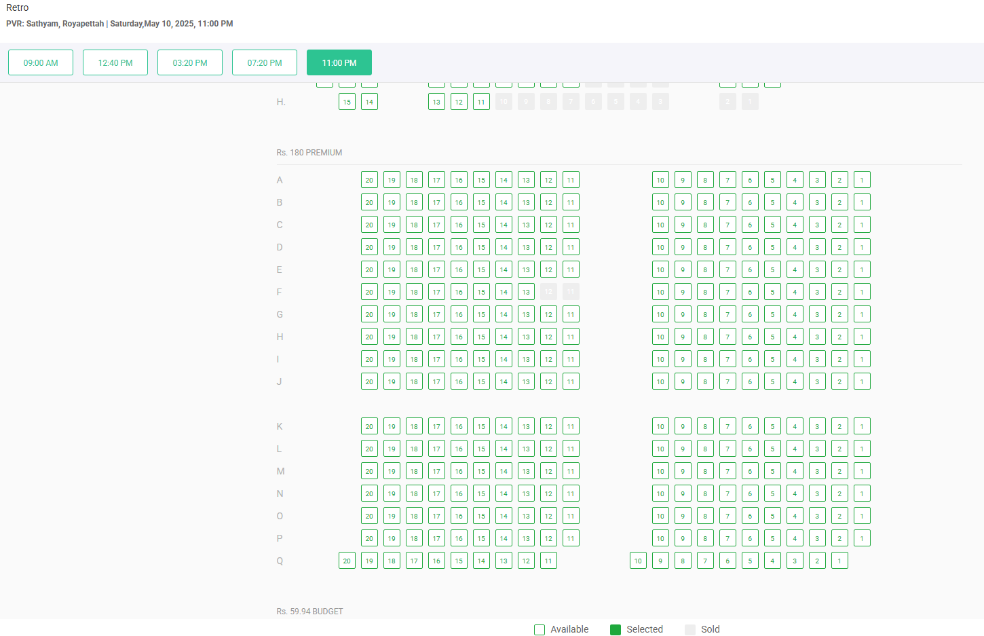Image resolution: width=984 pixels, height=636 pixels.
Task: Choose seat 10 in row E
Action: [660, 269]
